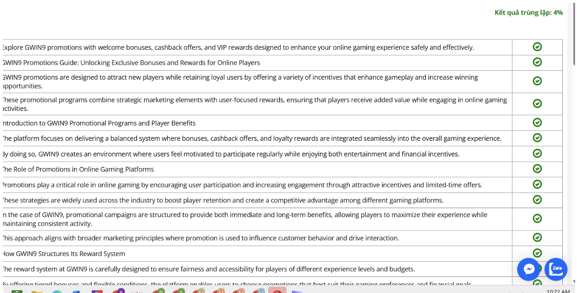Click the check icon on the loyalty rewards integration row
The width and height of the screenshot is (577, 293).
coord(537,138)
